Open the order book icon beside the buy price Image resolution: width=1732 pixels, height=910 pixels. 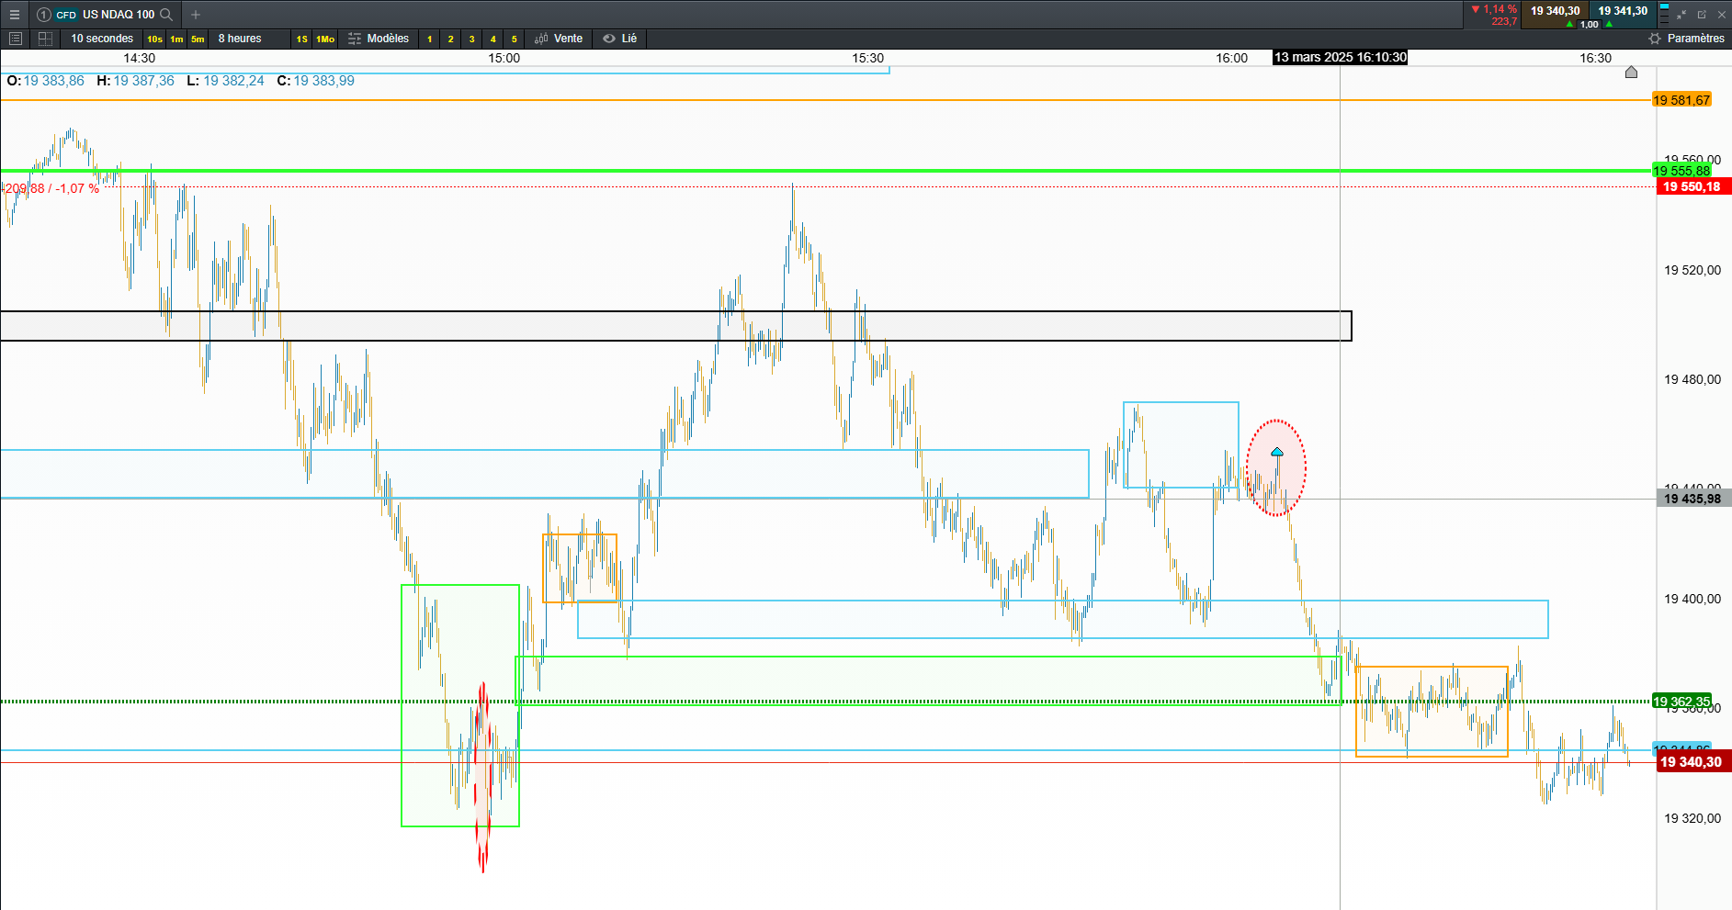click(x=1664, y=13)
